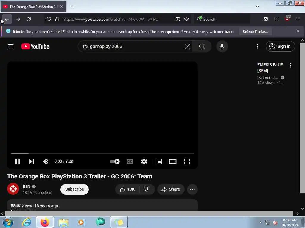This screenshot has height=228, width=305.
Task: Focus the Firefox address bar URL
Action: click(110, 19)
